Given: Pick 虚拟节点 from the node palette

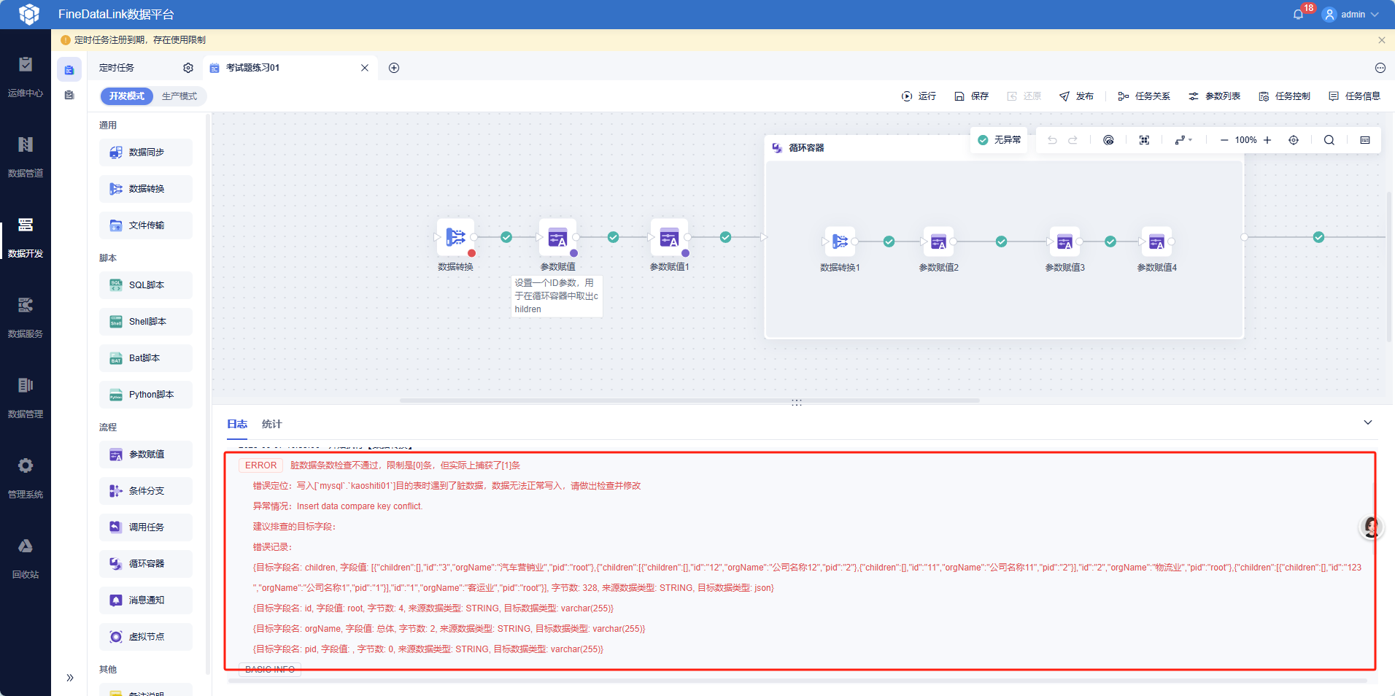Looking at the screenshot, I should coord(146,637).
